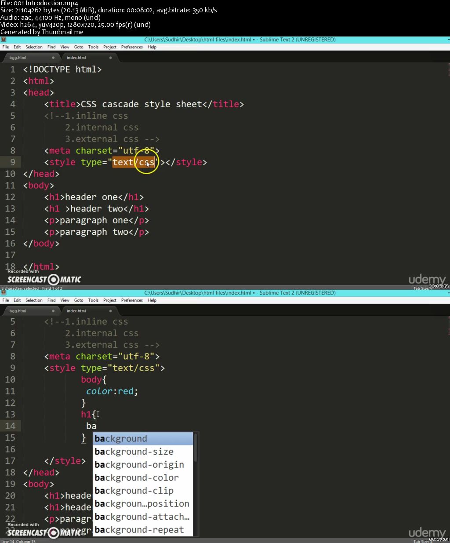Open File menu in bottom Sublime window
Image resolution: width=450 pixels, height=543 pixels.
pos(6,300)
